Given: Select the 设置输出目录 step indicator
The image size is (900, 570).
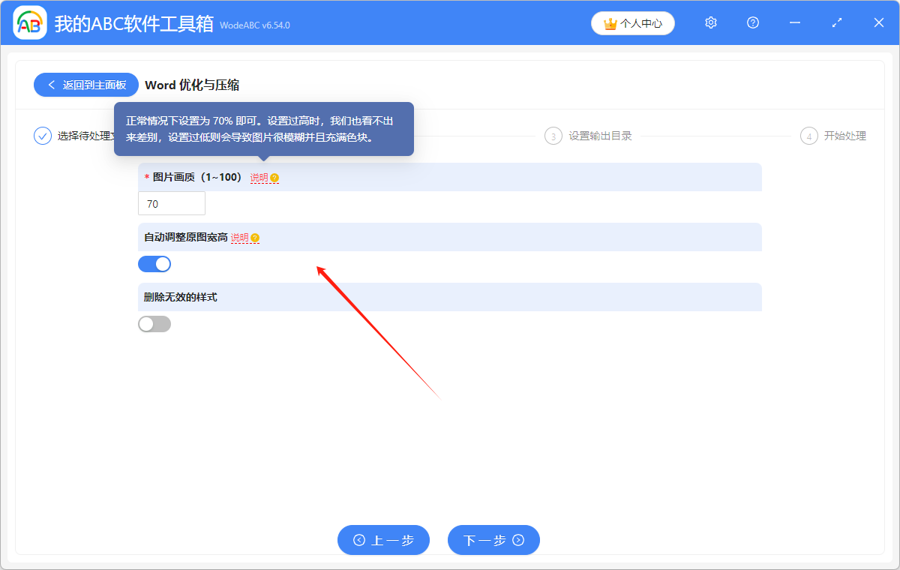Looking at the screenshot, I should point(553,136).
